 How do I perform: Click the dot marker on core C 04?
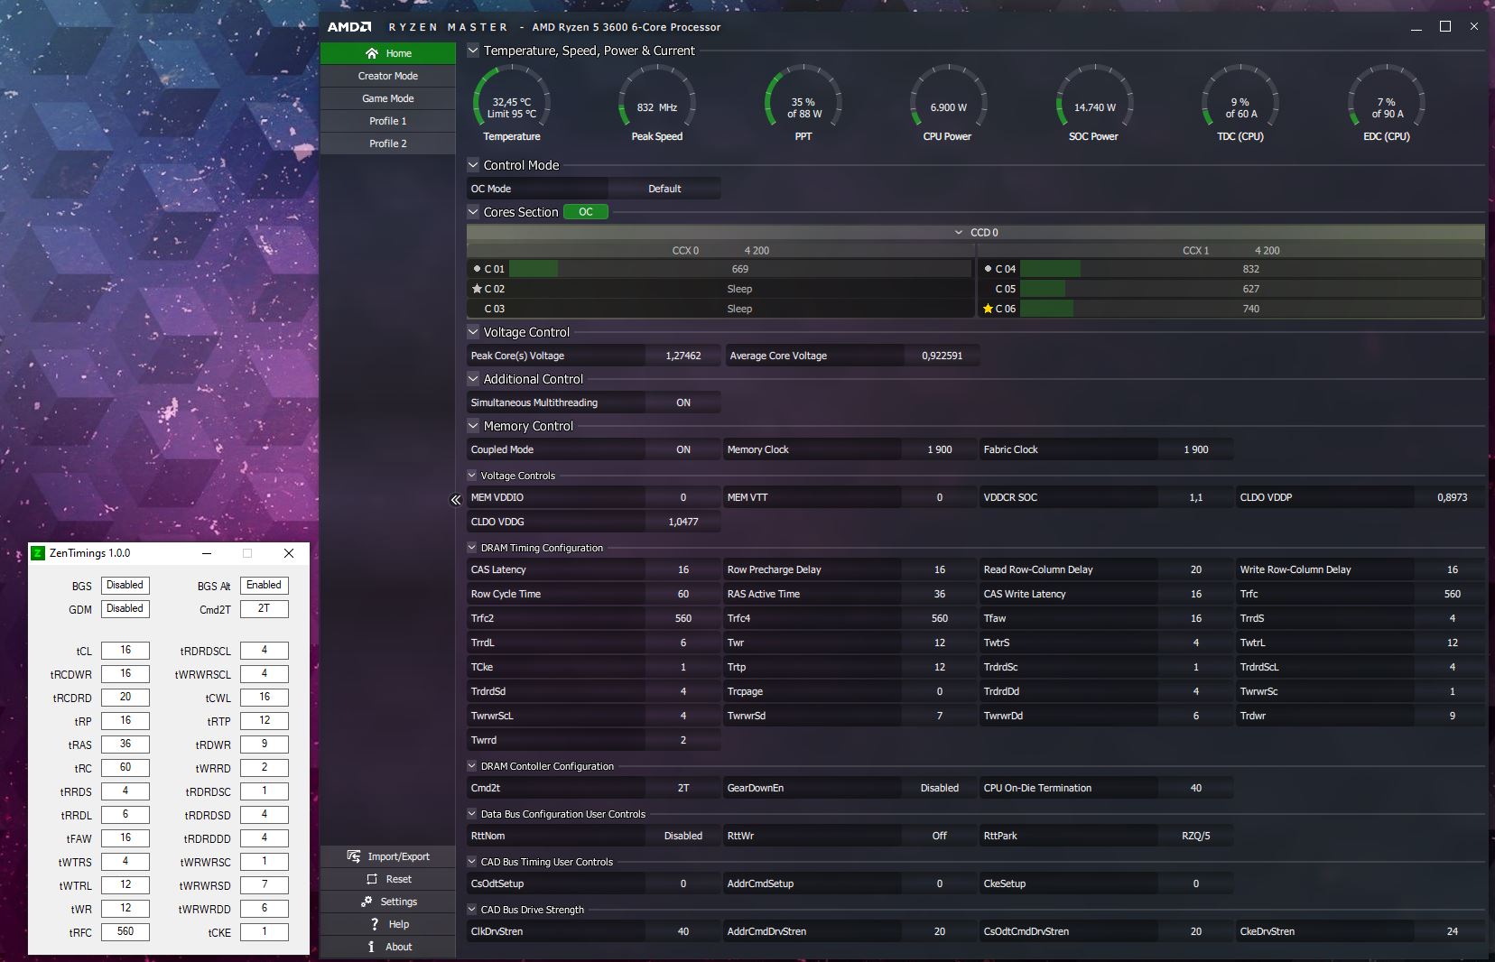pyautogui.click(x=988, y=269)
